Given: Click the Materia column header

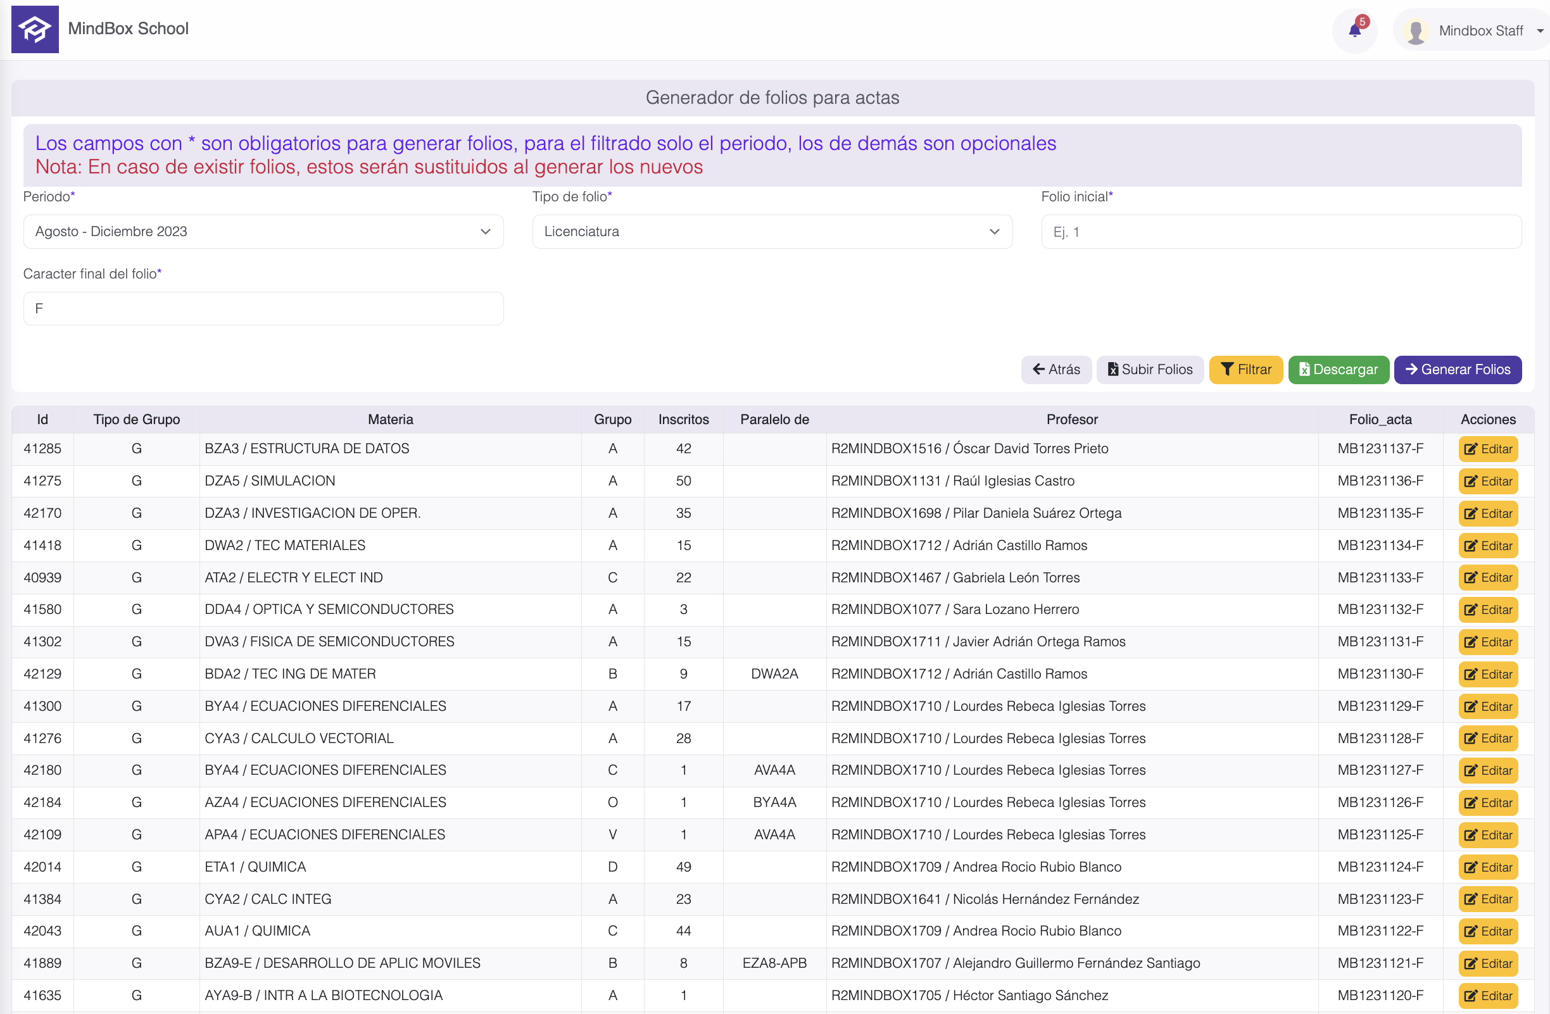Looking at the screenshot, I should click(x=390, y=420).
